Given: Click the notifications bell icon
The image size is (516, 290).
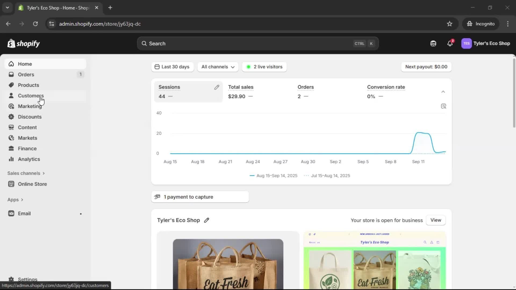Looking at the screenshot, I should pyautogui.click(x=450, y=44).
